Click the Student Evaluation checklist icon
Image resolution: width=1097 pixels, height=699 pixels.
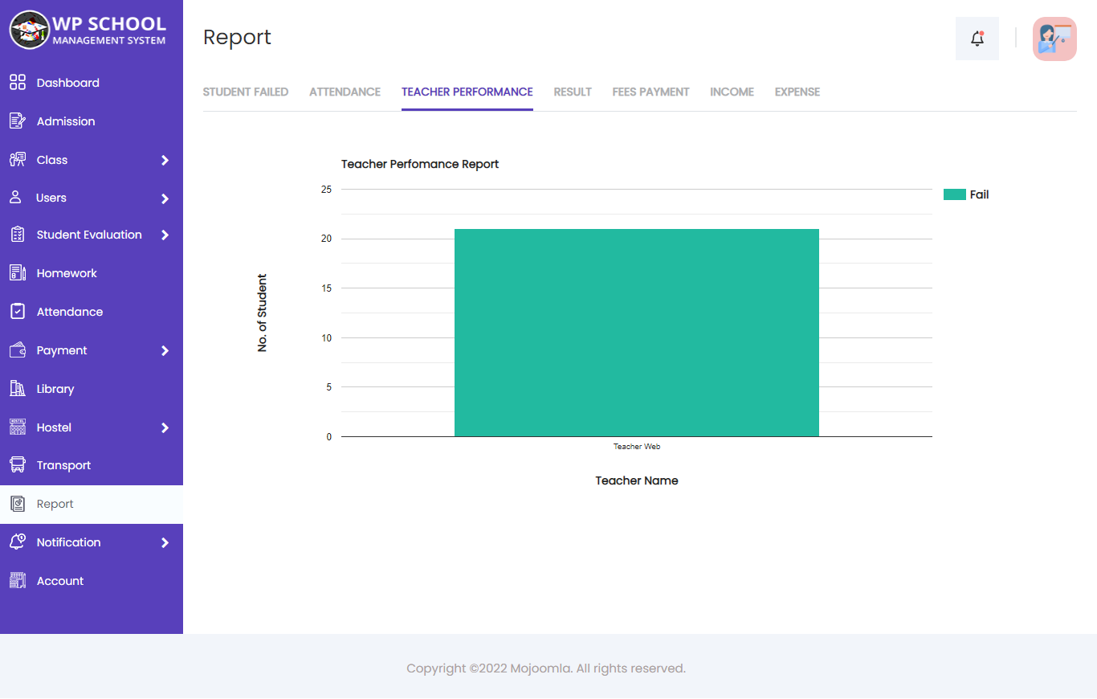click(18, 235)
